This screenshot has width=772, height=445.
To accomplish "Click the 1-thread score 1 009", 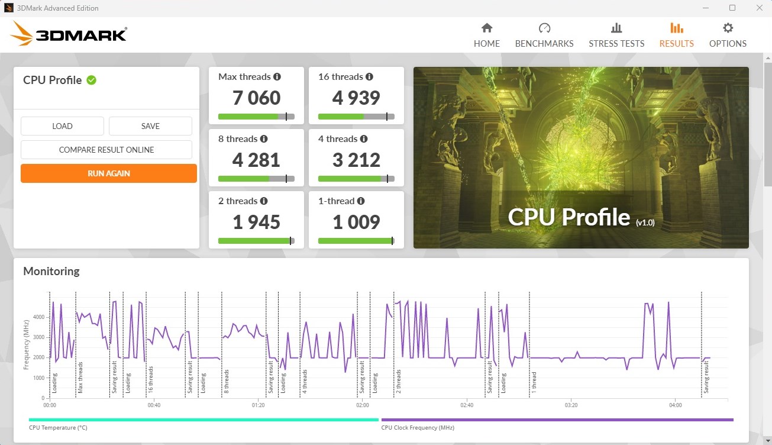I will point(356,222).
